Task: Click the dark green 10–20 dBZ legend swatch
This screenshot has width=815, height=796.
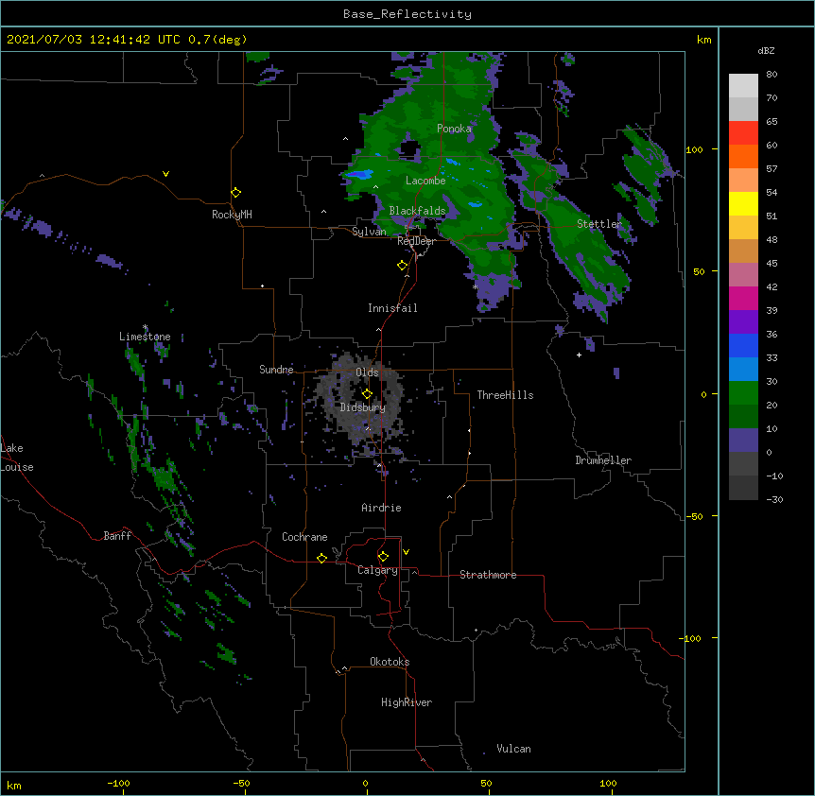Action: coord(743,417)
